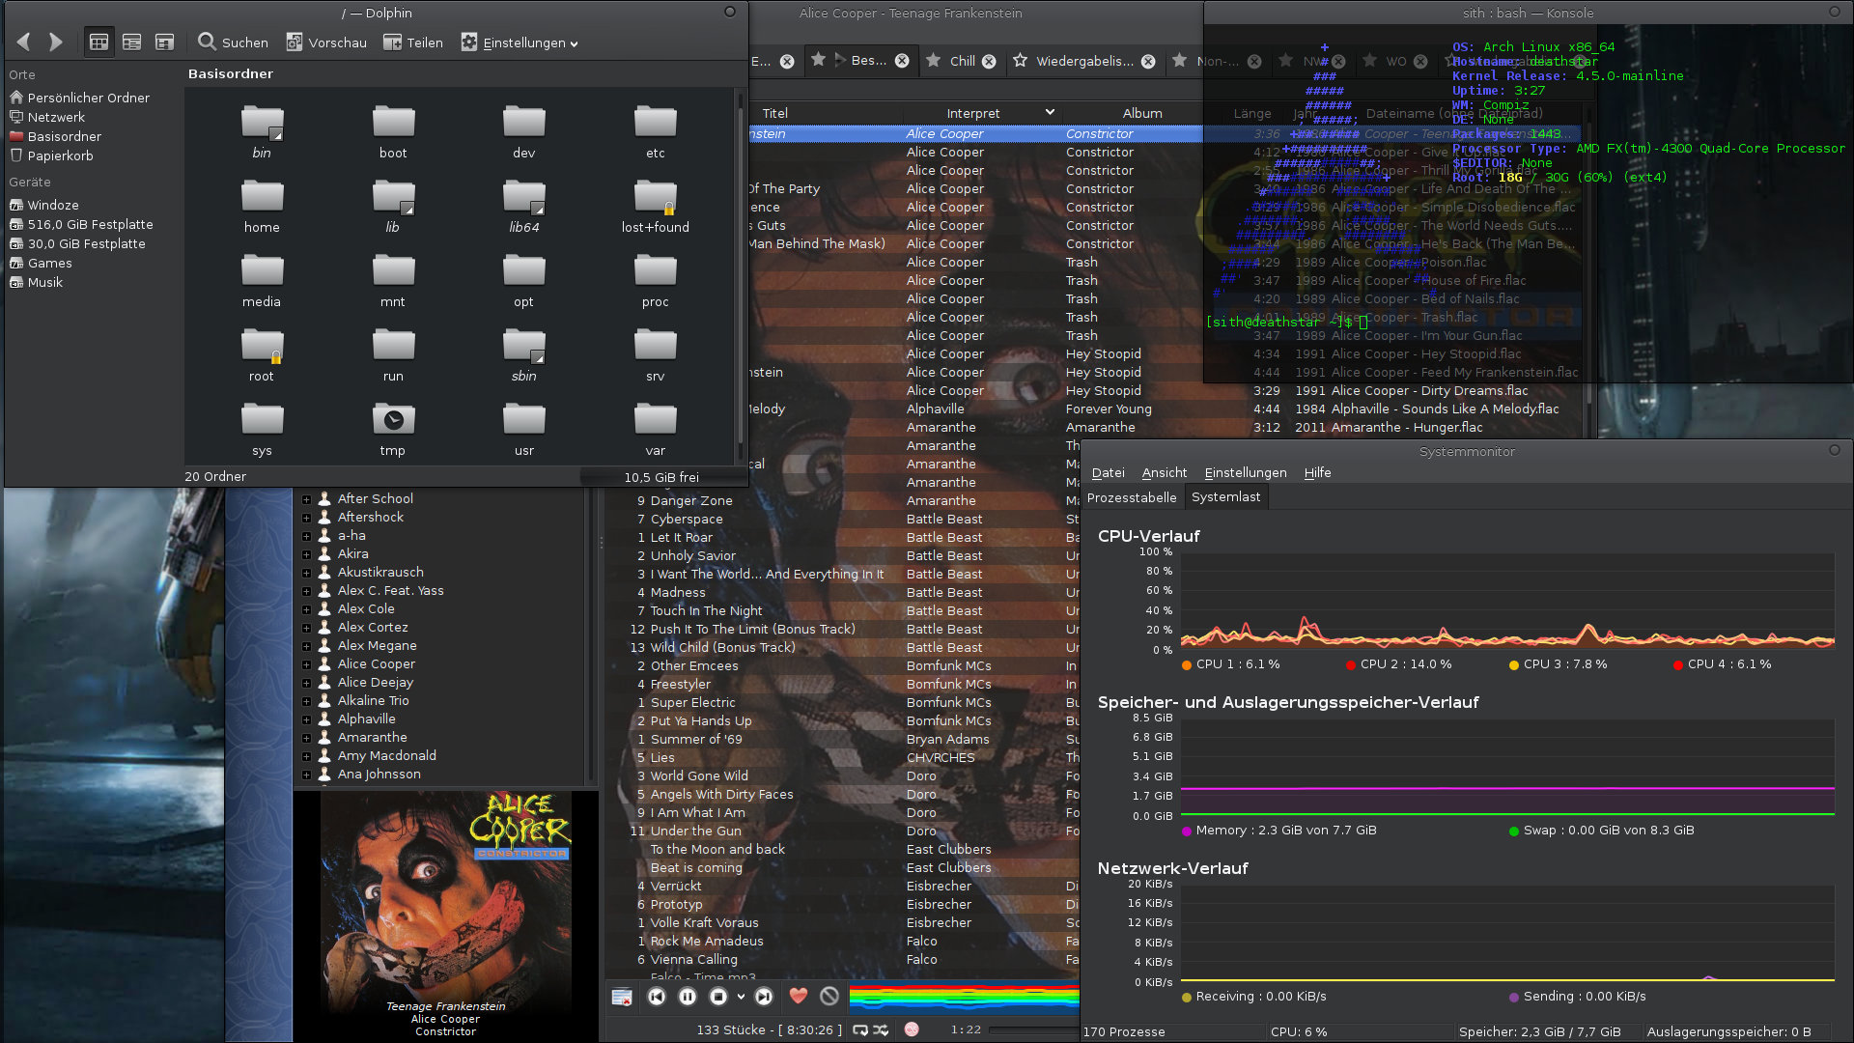Click the ban-track icon

click(829, 996)
